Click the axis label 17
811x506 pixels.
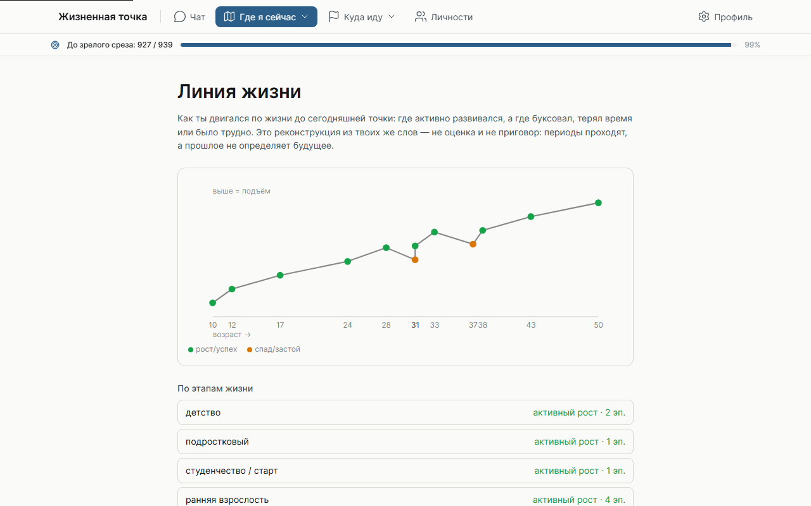click(280, 325)
